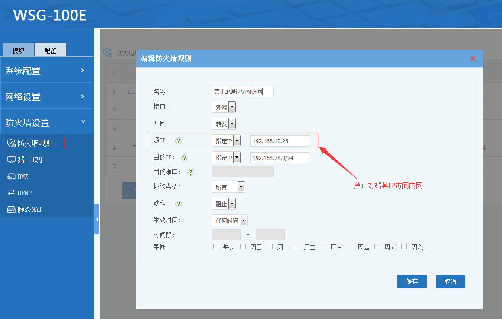Open the 动作 dropdown showing 阻止

pos(224,204)
